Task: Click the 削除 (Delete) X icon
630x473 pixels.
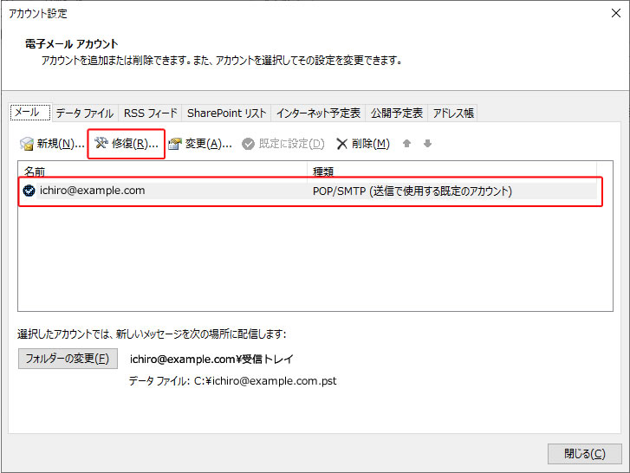Action: 342,144
